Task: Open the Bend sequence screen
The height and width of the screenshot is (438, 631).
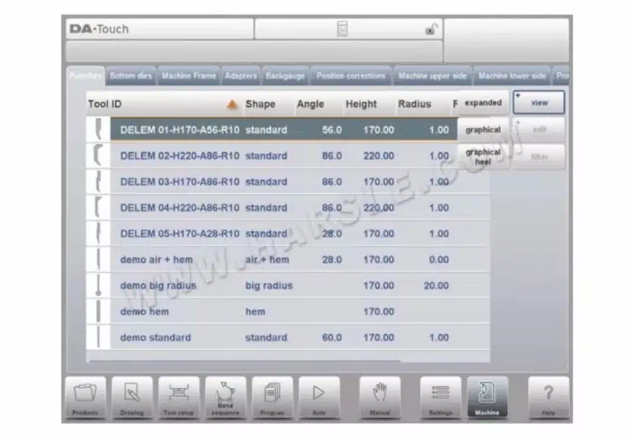Action: (225, 398)
